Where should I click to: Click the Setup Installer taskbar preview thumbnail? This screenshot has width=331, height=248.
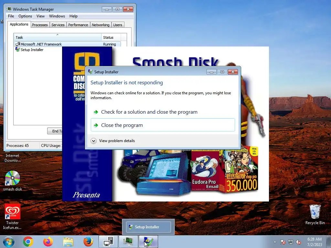pos(148,227)
